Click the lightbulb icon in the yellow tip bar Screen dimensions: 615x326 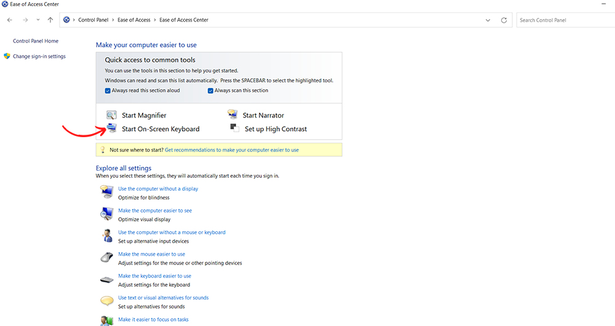coord(103,150)
